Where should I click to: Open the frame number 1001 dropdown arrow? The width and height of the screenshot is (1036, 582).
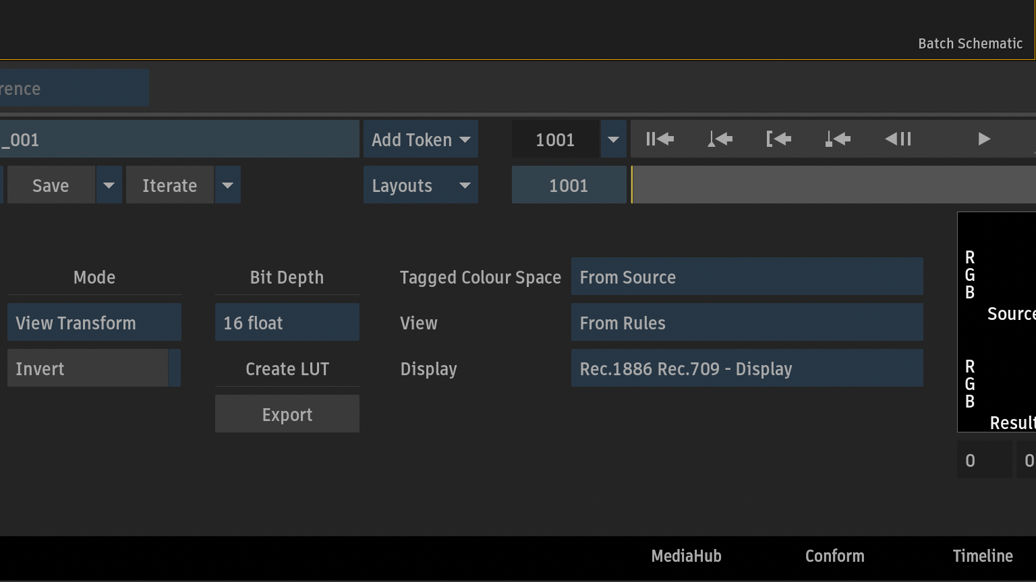coord(613,139)
